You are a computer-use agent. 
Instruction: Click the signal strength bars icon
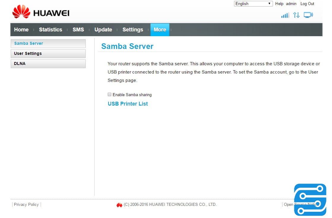coord(285,15)
